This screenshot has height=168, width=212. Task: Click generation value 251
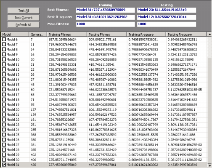coord(33,125)
